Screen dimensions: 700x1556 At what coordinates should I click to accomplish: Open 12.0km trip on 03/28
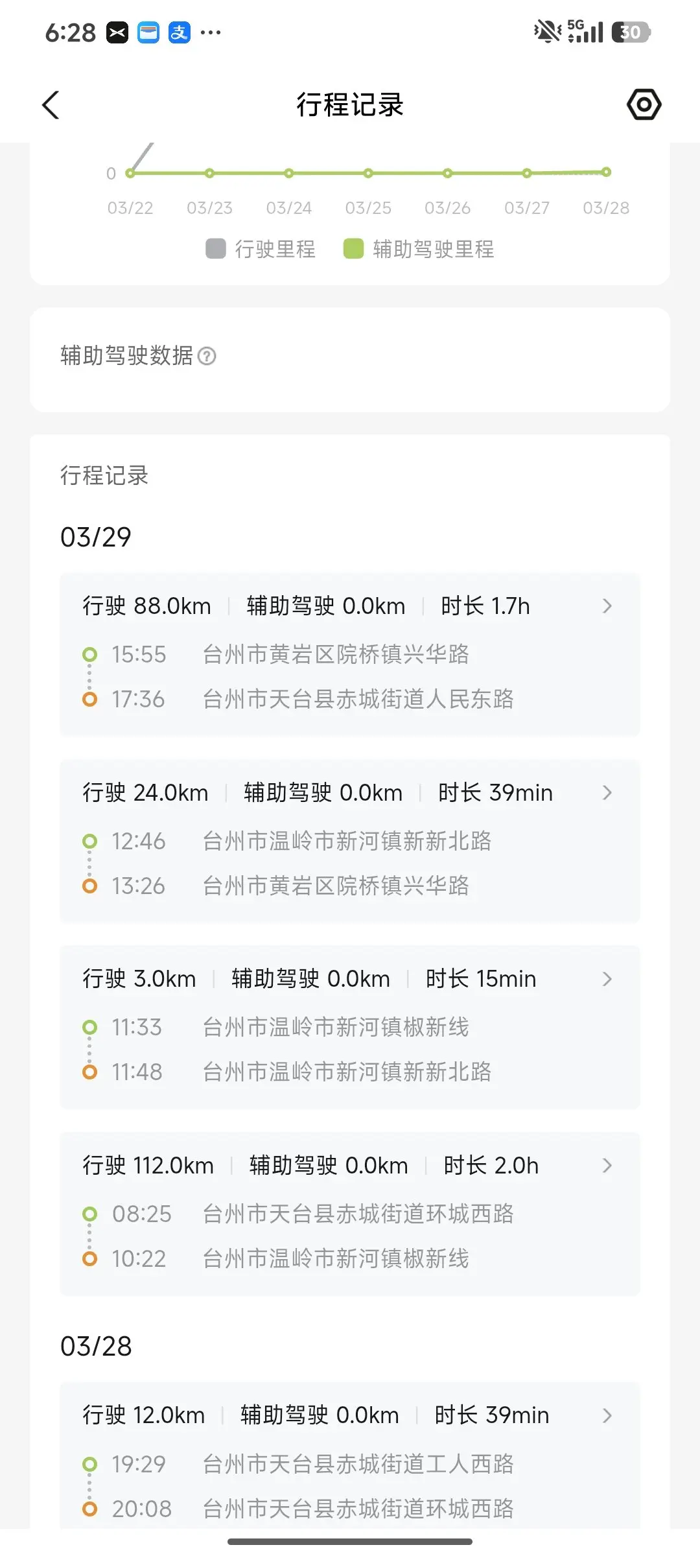pyautogui.click(x=607, y=1415)
